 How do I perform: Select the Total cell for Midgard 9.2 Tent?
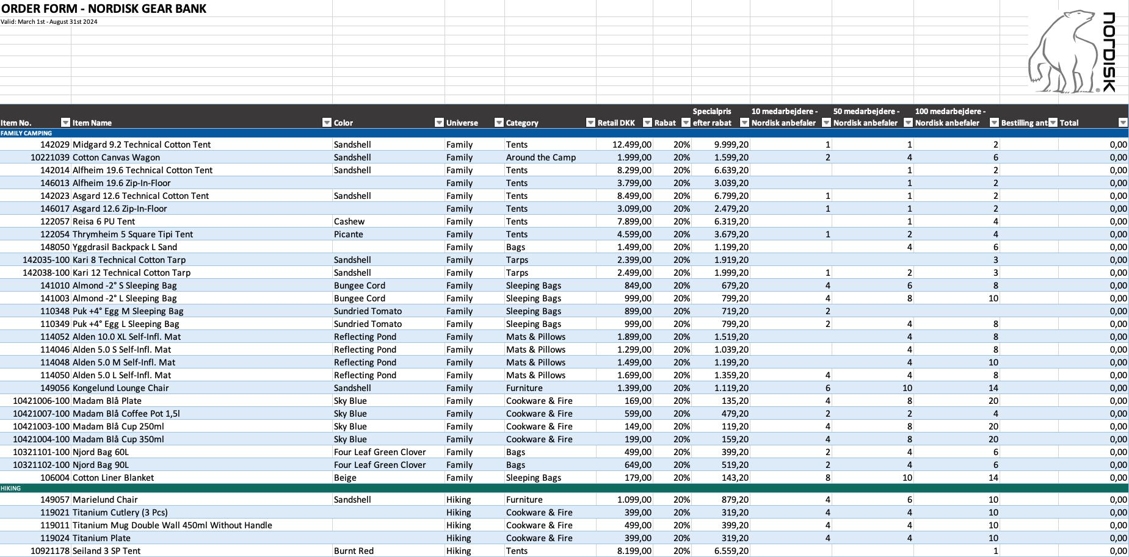point(1094,145)
